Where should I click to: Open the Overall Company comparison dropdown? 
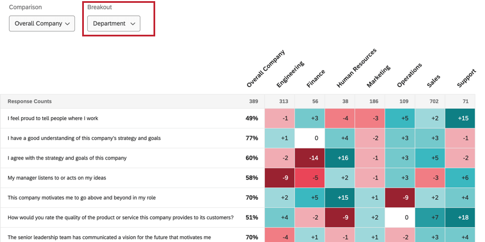click(x=42, y=23)
